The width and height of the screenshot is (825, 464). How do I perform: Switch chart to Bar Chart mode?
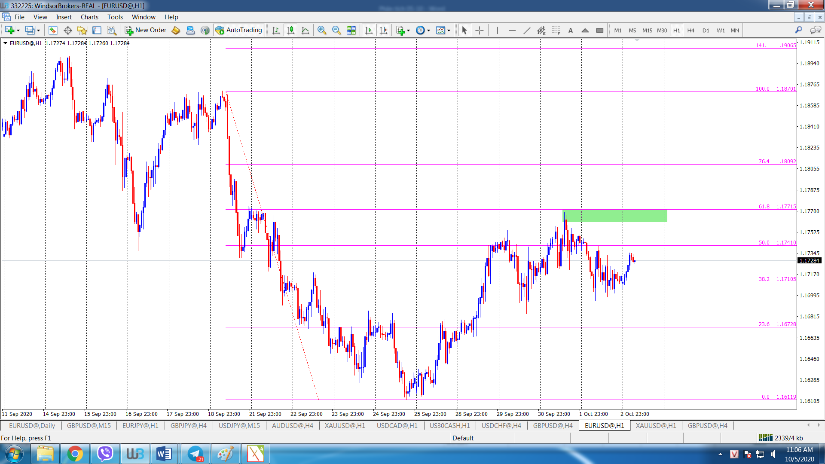pyautogui.click(x=276, y=30)
